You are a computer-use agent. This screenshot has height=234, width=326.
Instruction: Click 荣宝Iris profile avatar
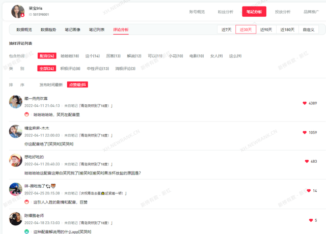click(x=18, y=12)
